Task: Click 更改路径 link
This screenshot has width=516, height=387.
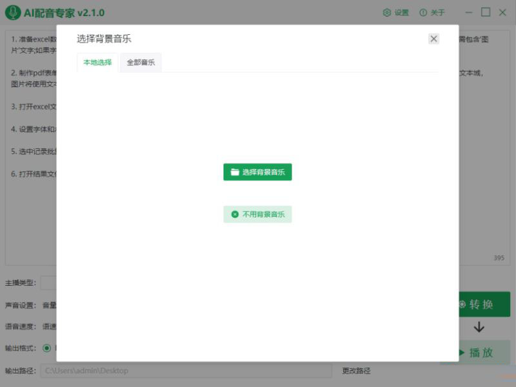Action: 356,371
